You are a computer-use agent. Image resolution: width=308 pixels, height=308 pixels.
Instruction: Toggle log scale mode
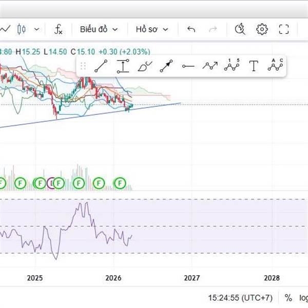(303, 298)
